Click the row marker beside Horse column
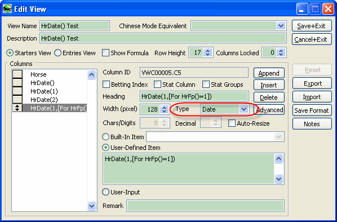 tap(17, 74)
